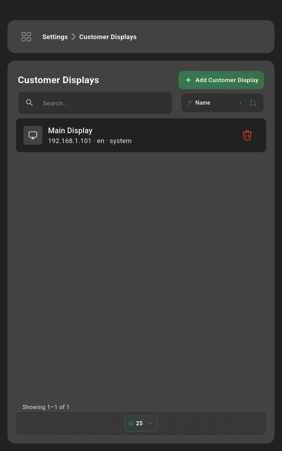Click the sort lines icon beside Name
Screen dimensions: 282x451
pyautogui.click(x=190, y=103)
